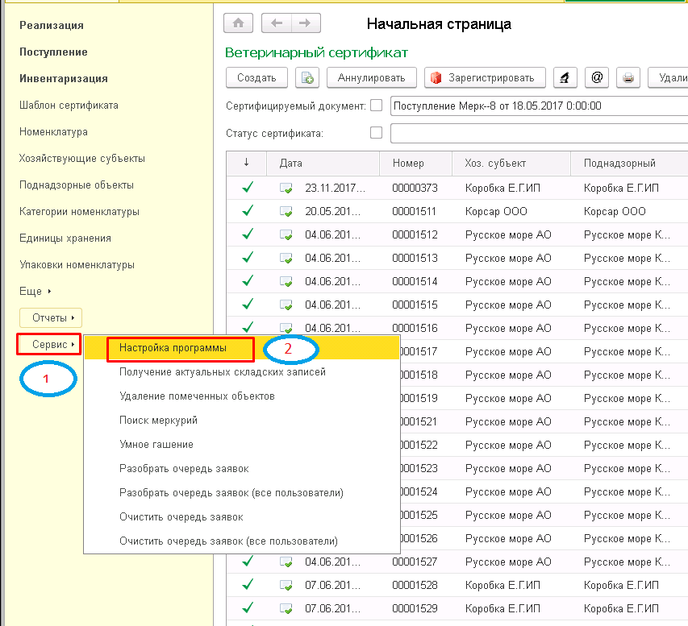Select Получение актуальных складских записей
The height and width of the screenshot is (626, 688).
223,372
